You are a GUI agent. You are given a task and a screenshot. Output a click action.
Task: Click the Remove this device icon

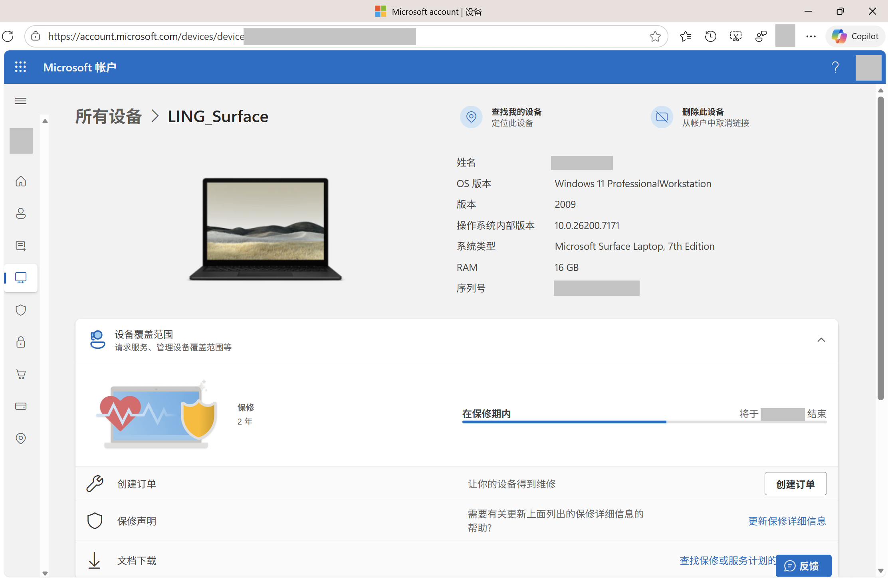tap(662, 117)
